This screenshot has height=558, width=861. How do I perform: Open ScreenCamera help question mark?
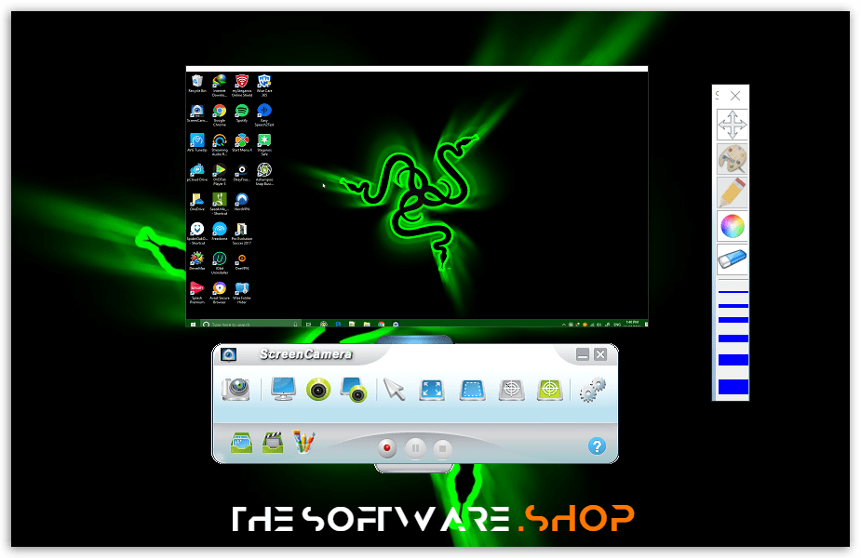597,446
